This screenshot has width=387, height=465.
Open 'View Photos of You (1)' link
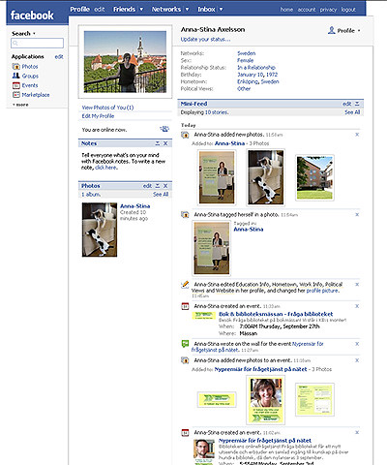pos(107,108)
